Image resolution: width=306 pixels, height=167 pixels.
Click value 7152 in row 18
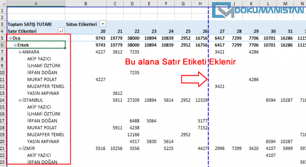[x=202, y=128]
